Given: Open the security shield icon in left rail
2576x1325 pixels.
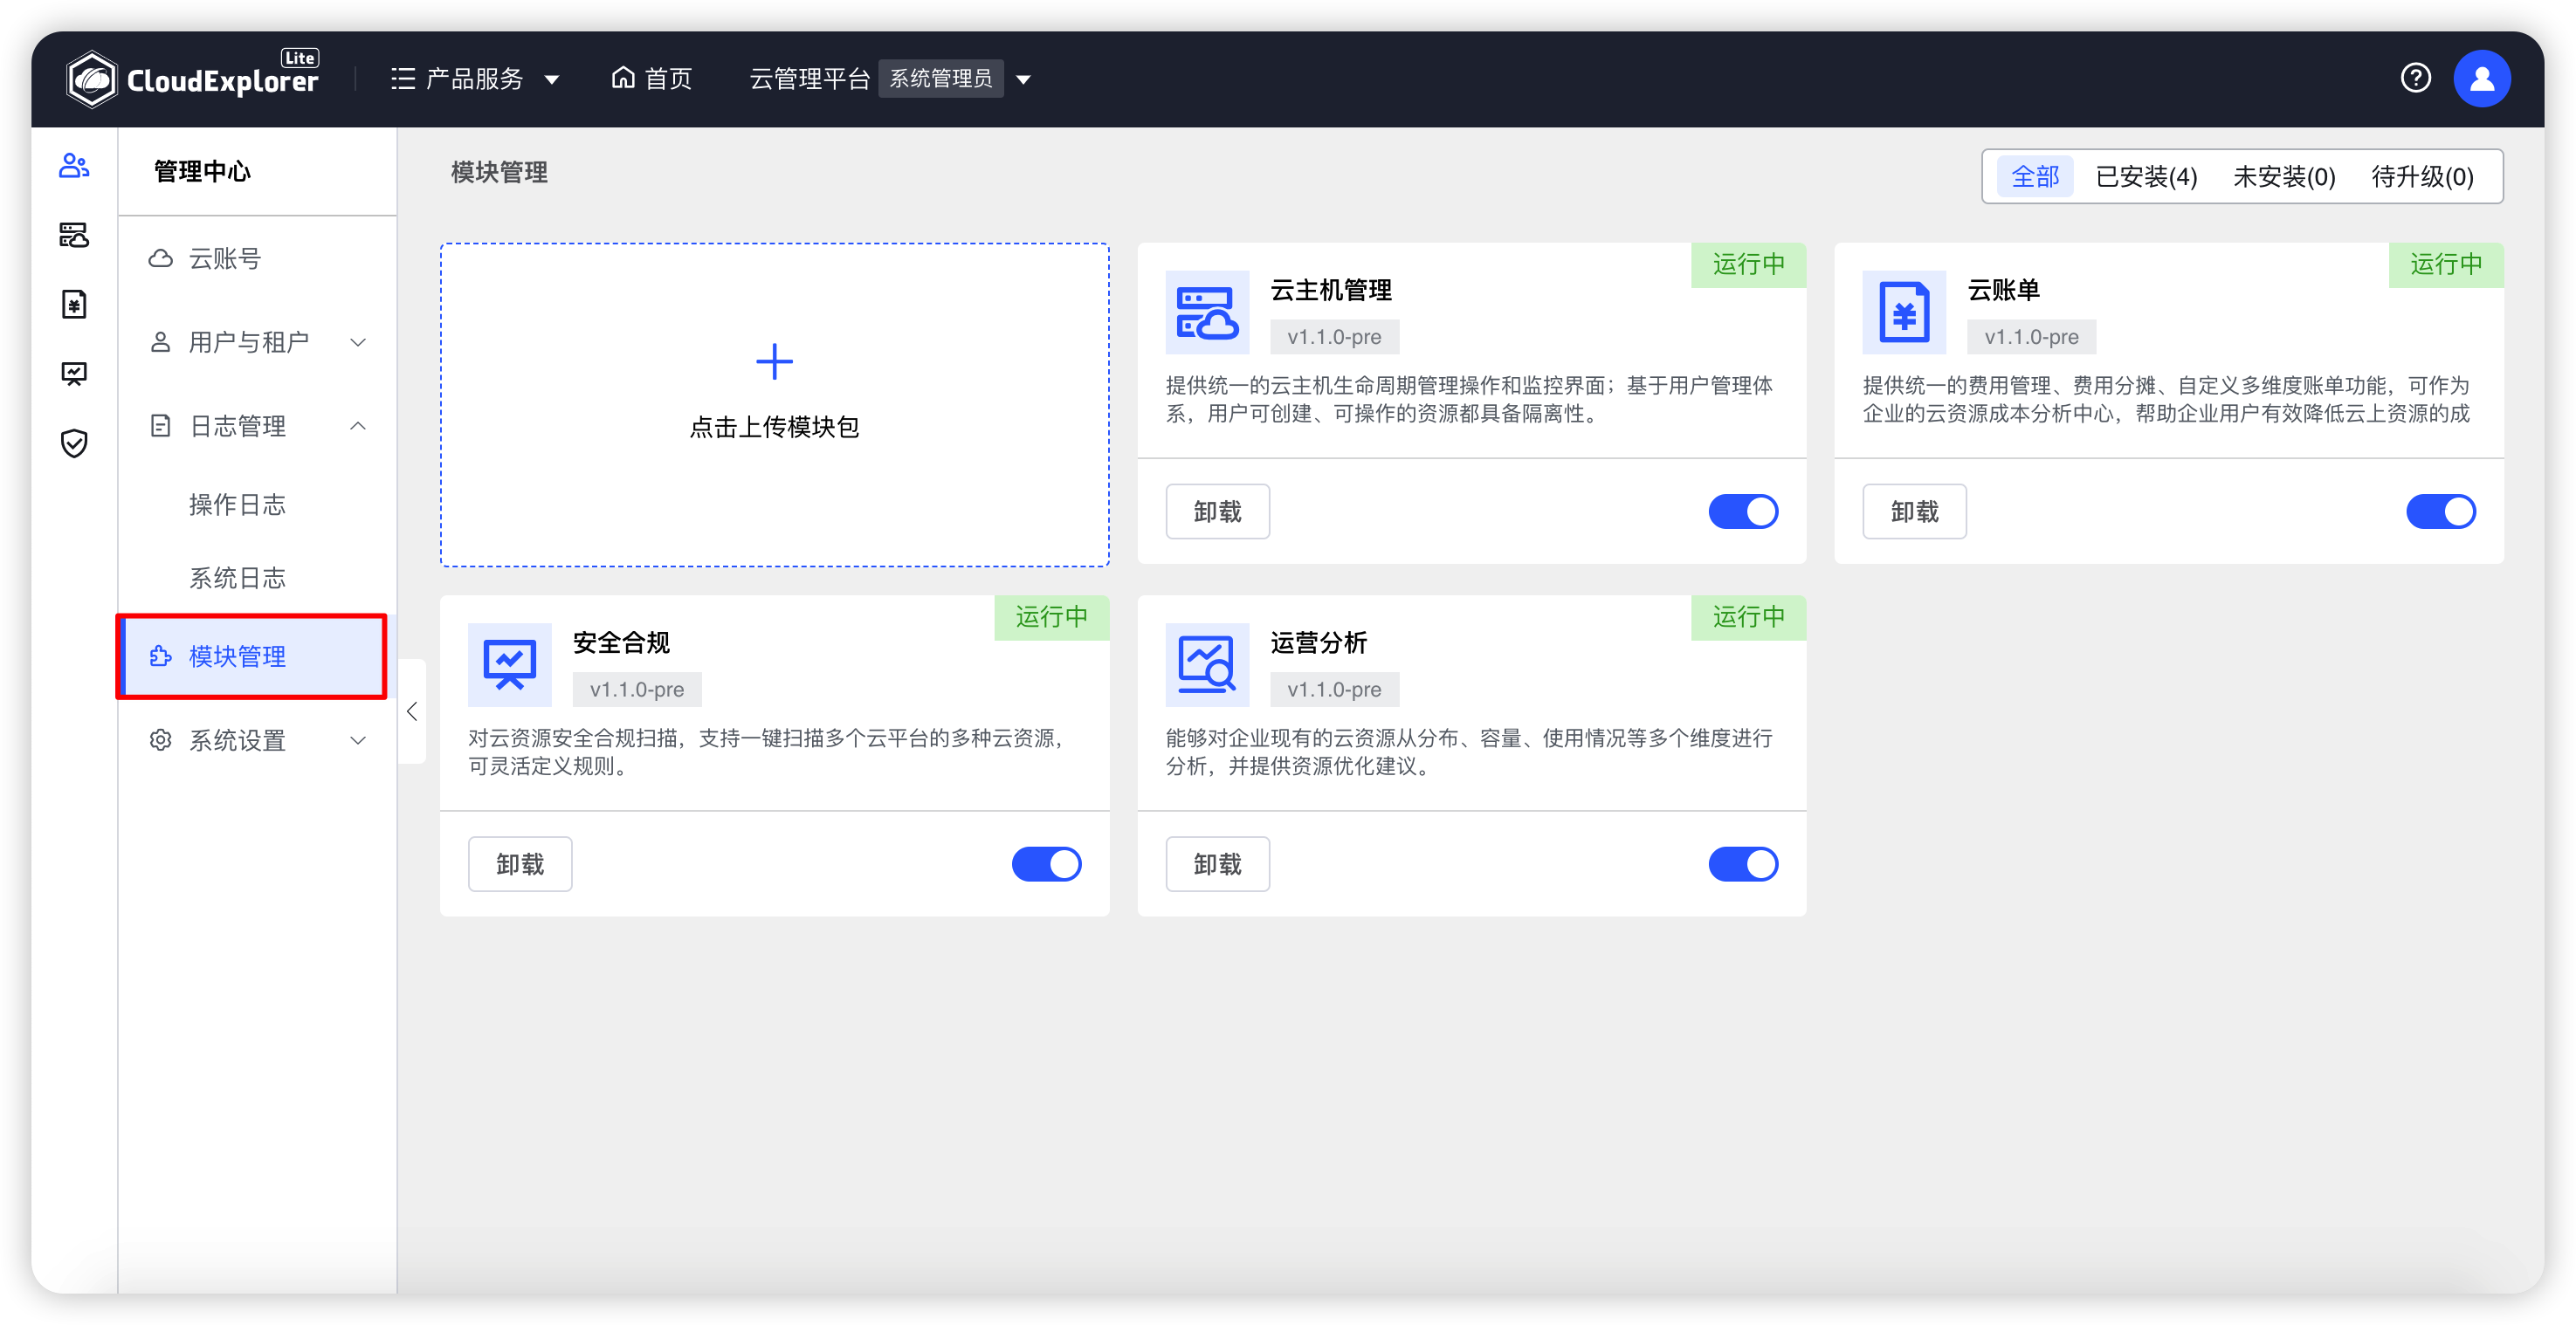Looking at the screenshot, I should click(x=74, y=443).
